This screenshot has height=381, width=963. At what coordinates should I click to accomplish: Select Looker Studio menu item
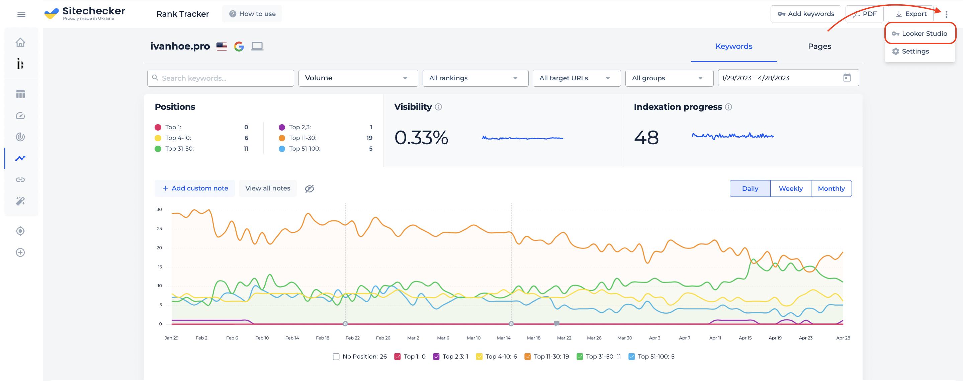tap(920, 34)
